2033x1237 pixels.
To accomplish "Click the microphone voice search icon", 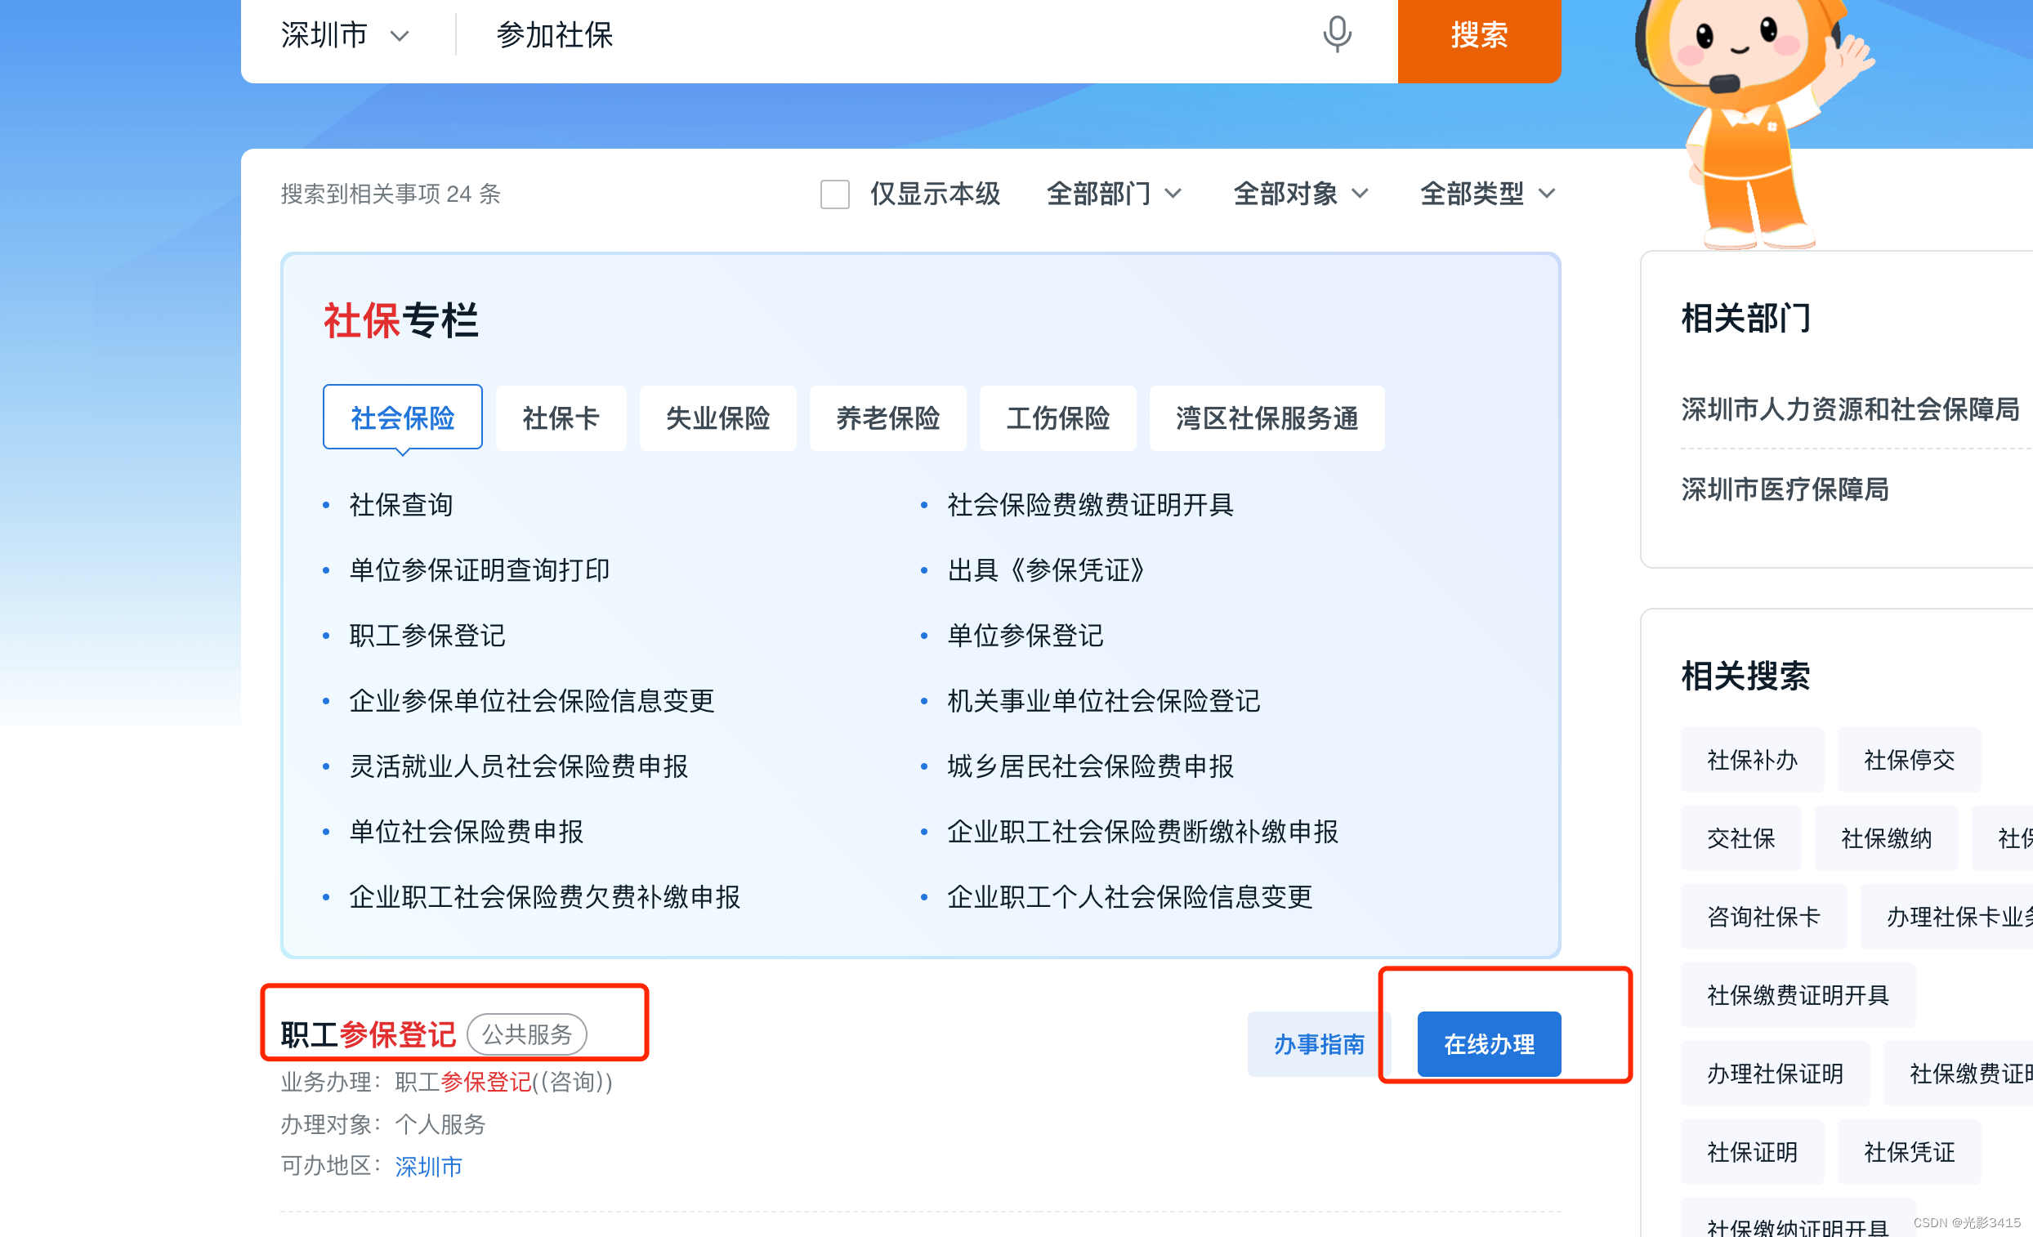I will coord(1337,34).
